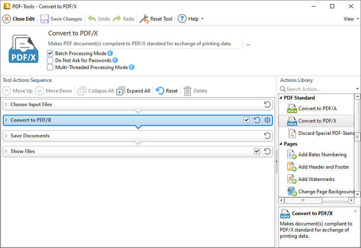Click the library horizontal scrollbar thumb
Screen dimensions: 361x248
pyautogui.click(x=303, y=200)
